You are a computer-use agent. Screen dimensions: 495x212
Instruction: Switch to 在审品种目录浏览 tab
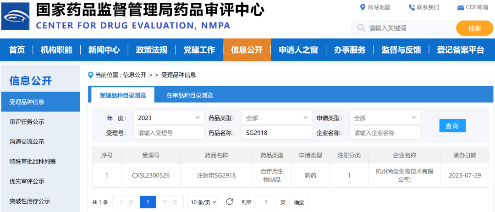(x=190, y=95)
